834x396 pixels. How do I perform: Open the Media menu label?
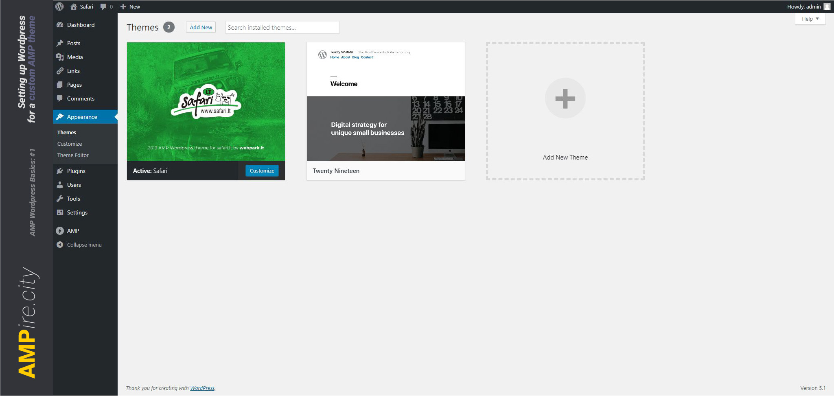75,57
